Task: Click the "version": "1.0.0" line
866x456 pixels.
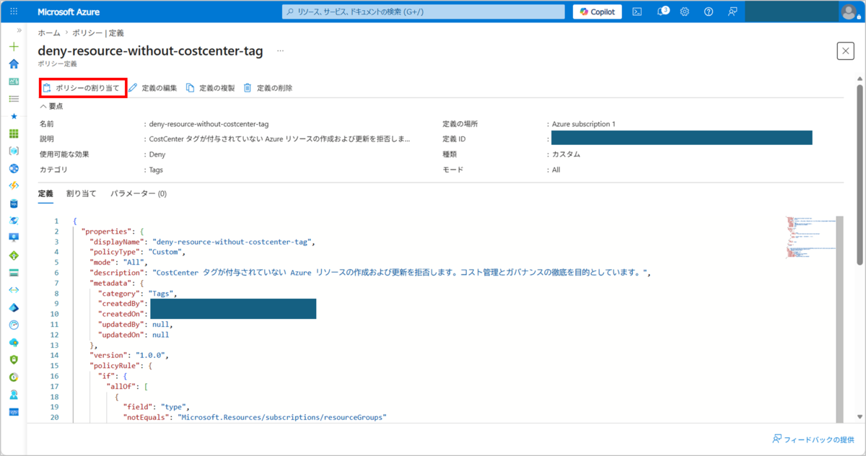Action: (x=130, y=355)
